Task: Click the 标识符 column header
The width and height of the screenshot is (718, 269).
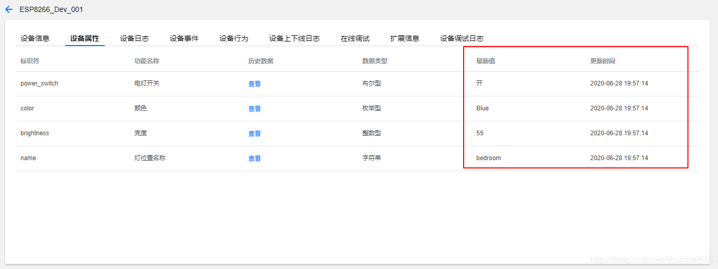Action: (30, 61)
